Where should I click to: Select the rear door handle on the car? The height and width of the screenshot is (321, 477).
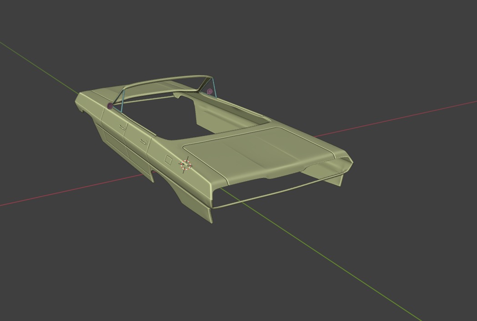click(x=143, y=142)
